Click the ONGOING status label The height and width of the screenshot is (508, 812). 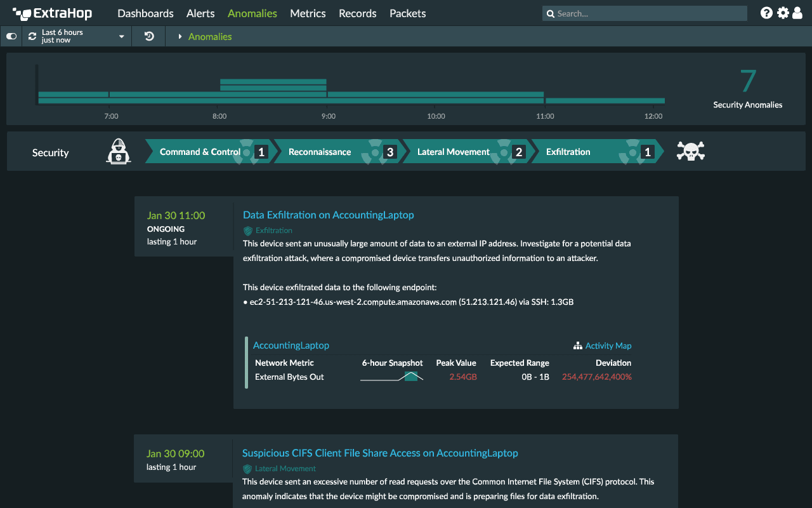point(166,229)
